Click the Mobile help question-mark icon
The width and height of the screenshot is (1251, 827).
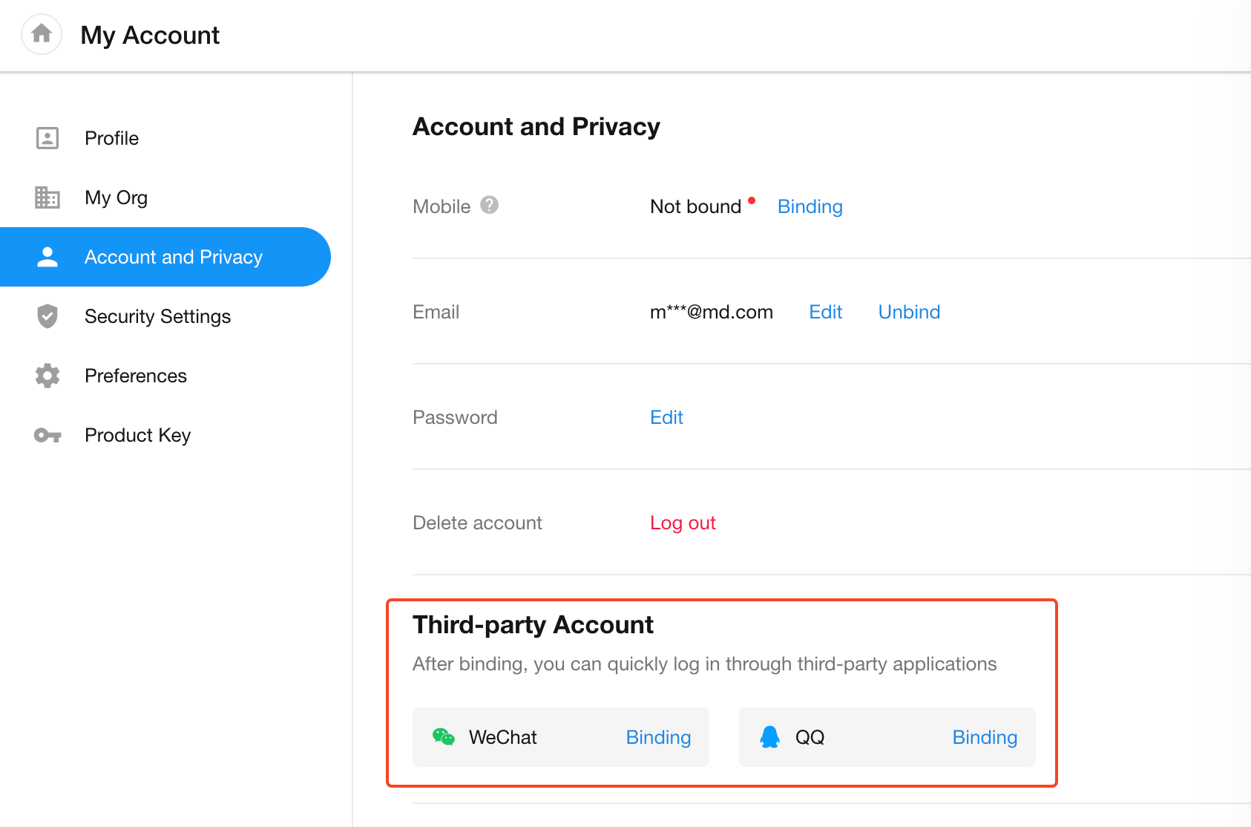[x=489, y=205]
